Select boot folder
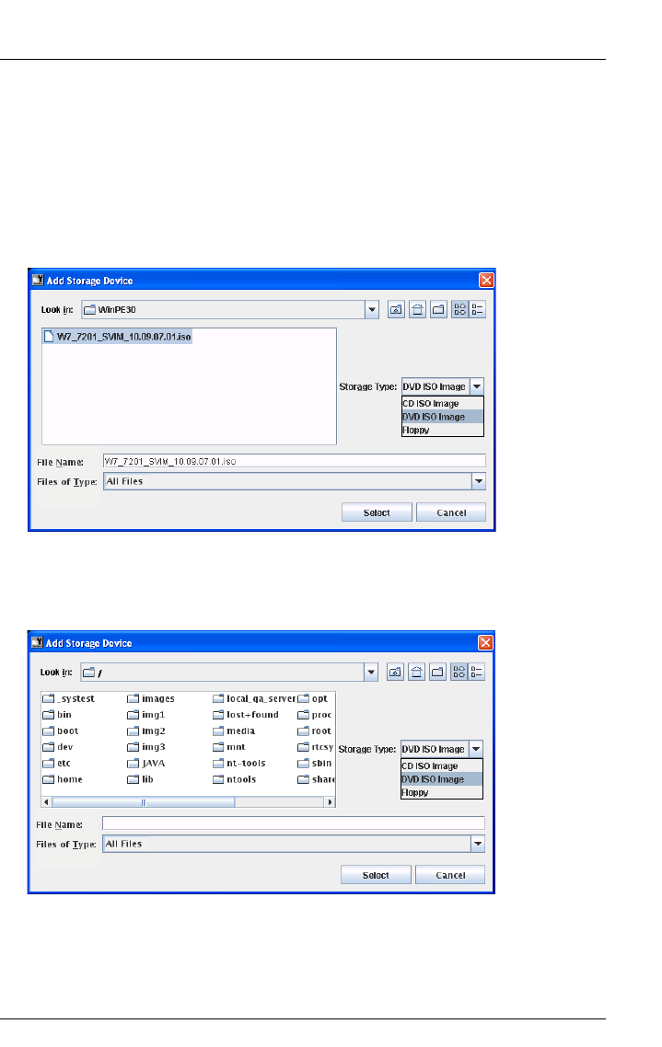662x1047 pixels. [x=61, y=731]
